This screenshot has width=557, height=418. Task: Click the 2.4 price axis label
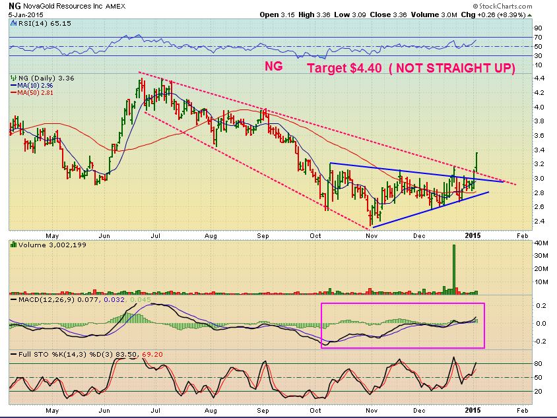click(539, 222)
